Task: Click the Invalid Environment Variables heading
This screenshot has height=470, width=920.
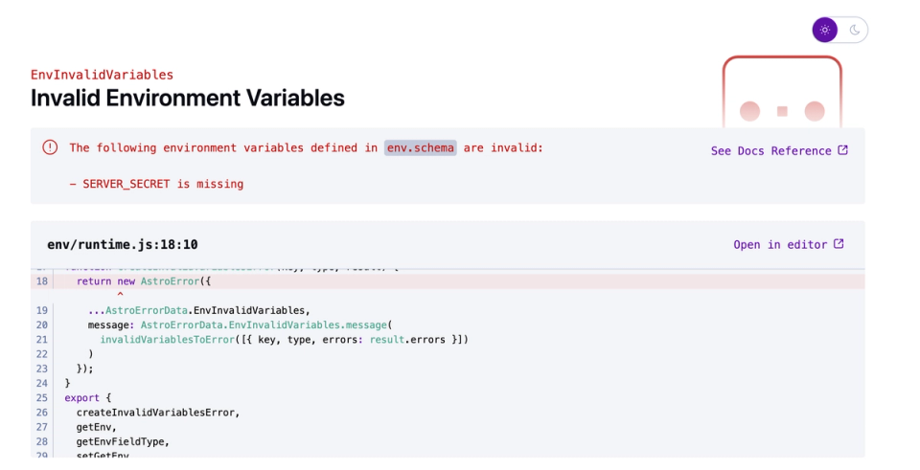Action: coord(187,98)
